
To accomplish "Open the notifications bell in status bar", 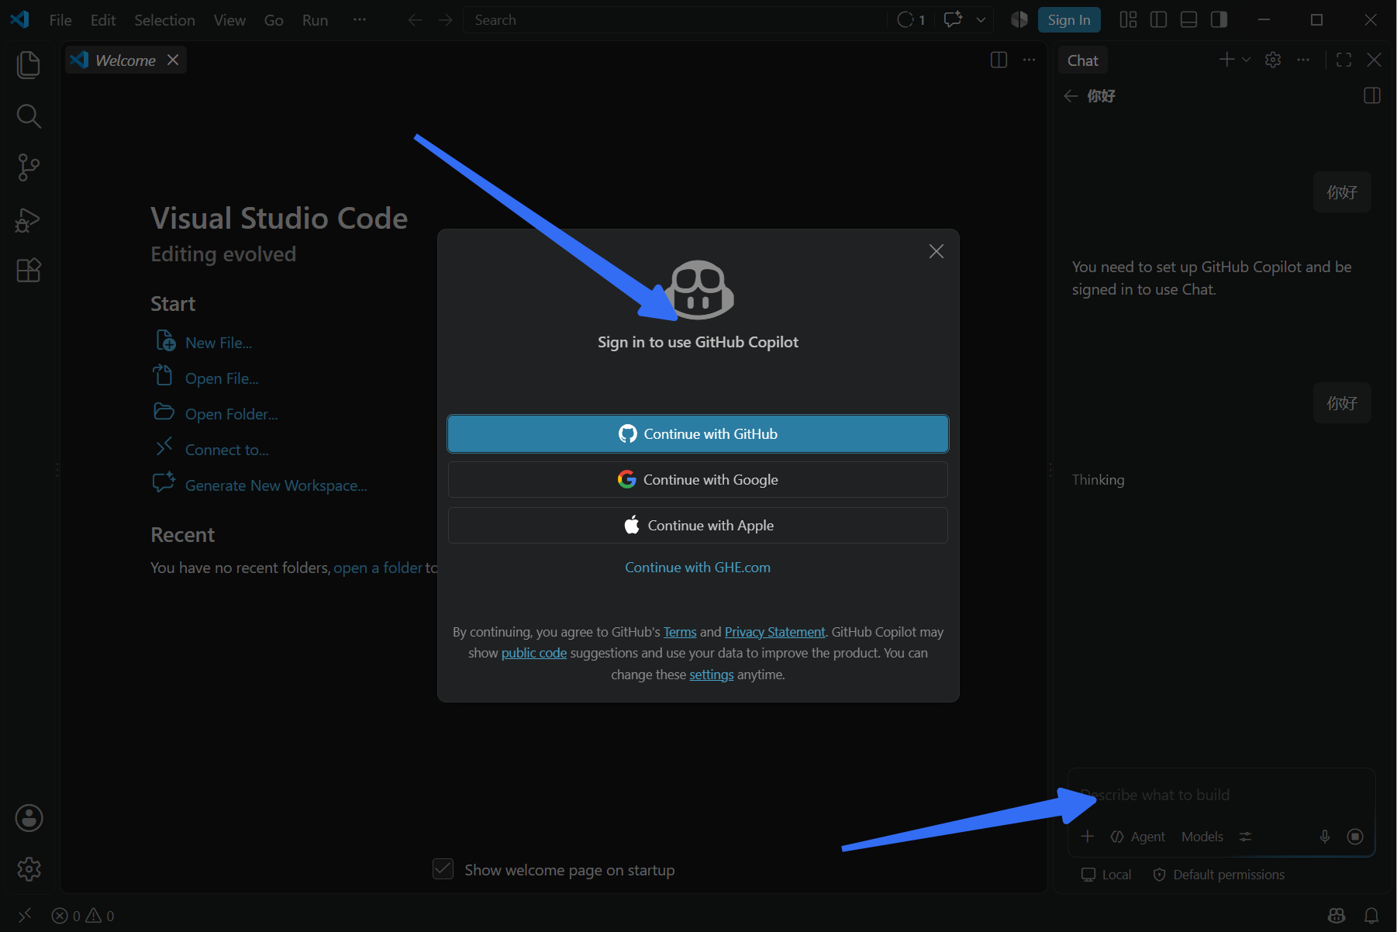I will pos(1371,916).
